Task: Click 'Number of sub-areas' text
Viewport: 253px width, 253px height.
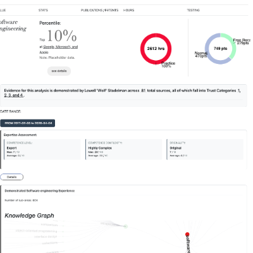Action: [21, 201]
